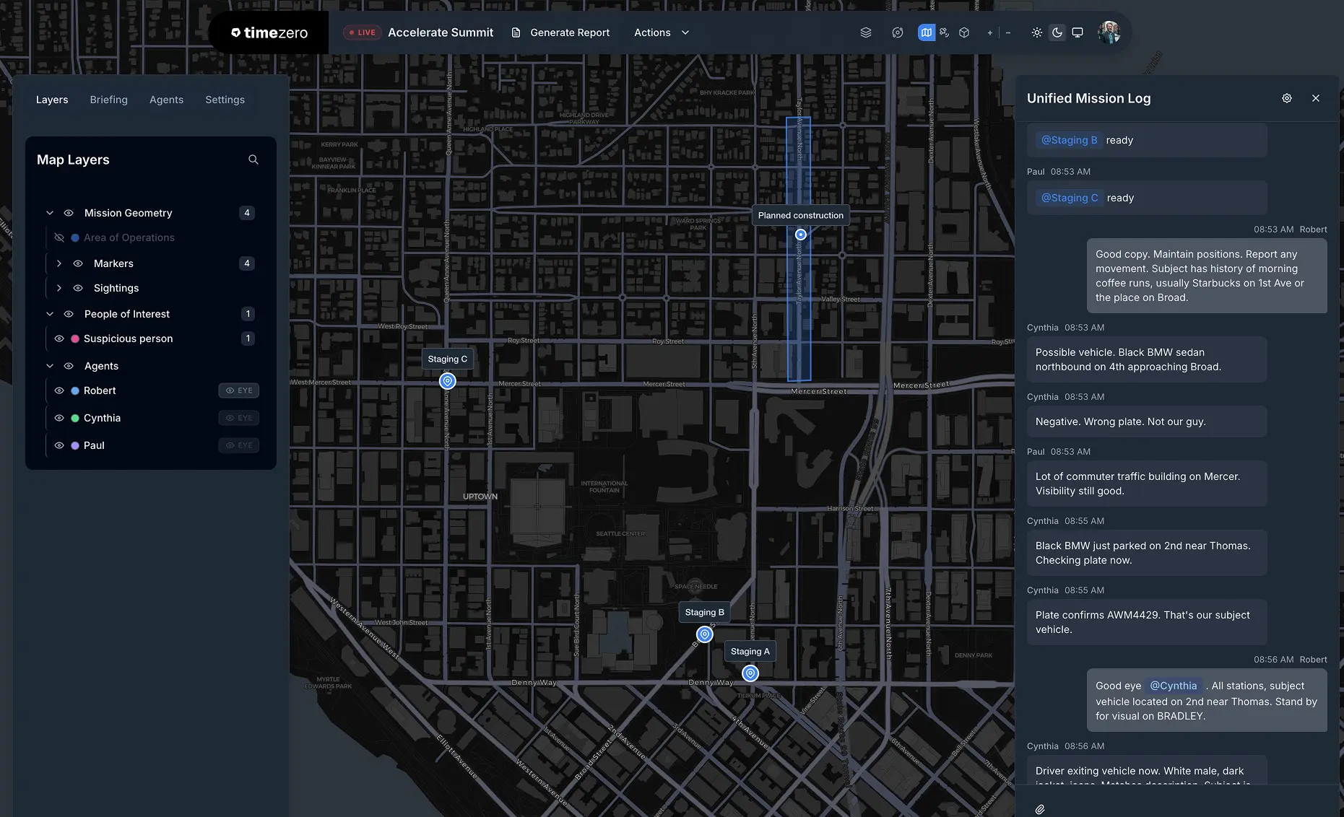1344x817 pixels.
Task: Open the Actions dropdown menu
Action: tap(660, 32)
